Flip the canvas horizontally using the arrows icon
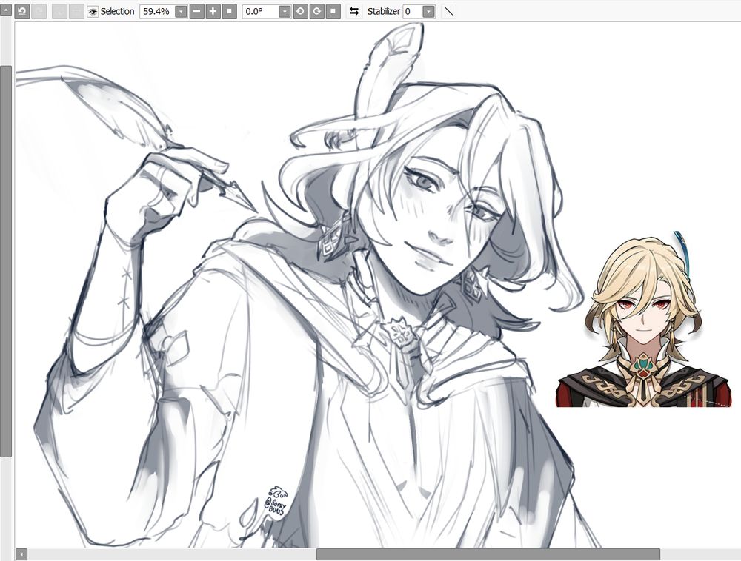This screenshot has width=741, height=561. [354, 11]
